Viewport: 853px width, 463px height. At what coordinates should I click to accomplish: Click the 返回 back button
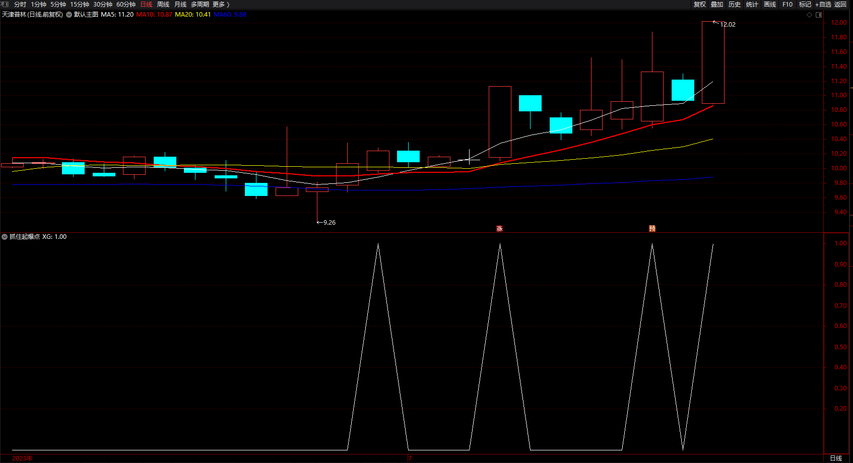point(840,5)
